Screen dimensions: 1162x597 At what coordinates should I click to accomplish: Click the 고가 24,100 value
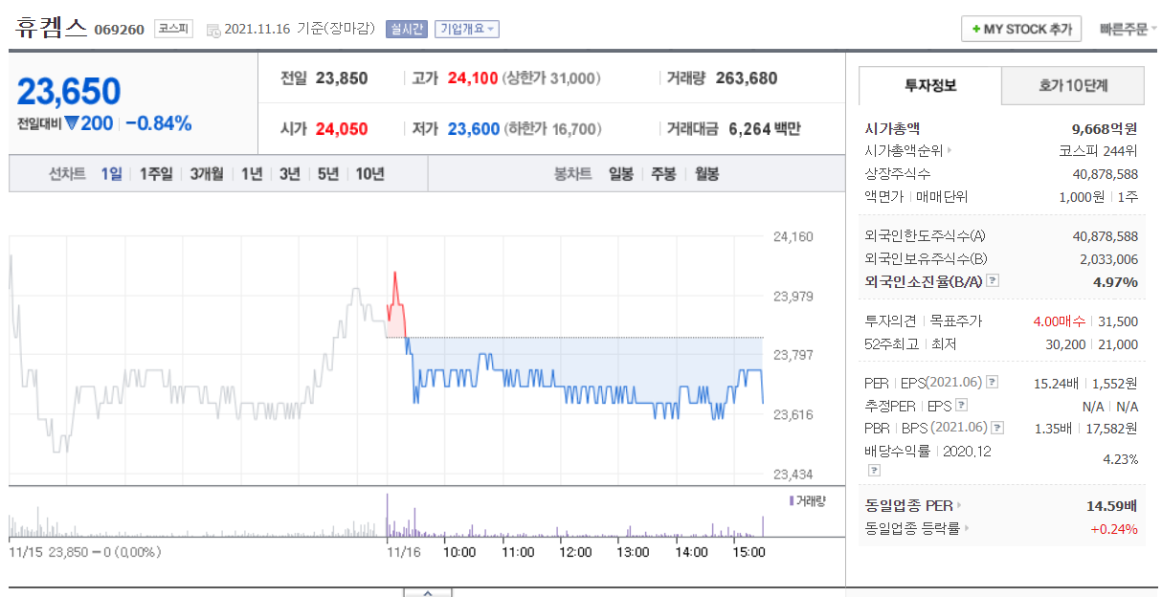tap(472, 78)
